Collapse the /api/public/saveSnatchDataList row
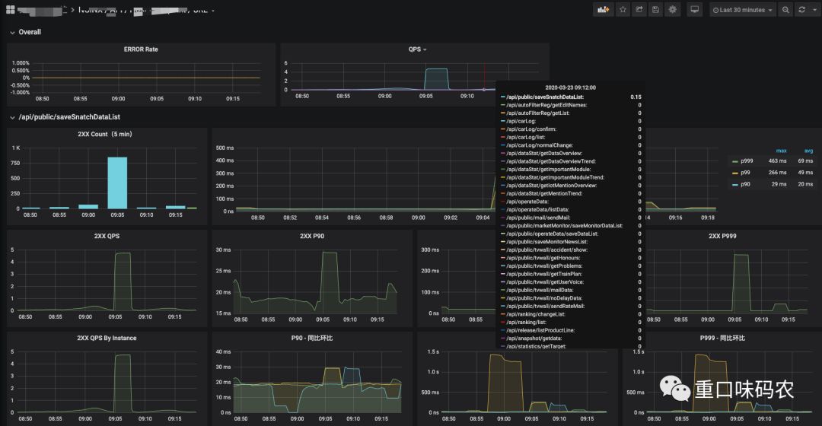The height and width of the screenshot is (426, 822). 65,117
